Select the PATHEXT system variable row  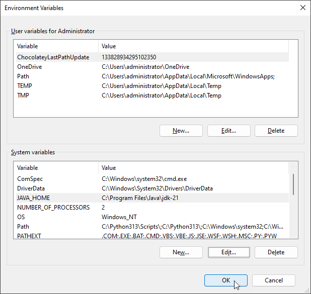coord(29,236)
